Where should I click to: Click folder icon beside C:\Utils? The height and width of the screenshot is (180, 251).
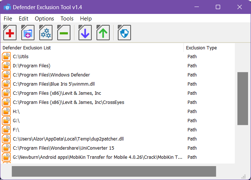tap(6, 56)
